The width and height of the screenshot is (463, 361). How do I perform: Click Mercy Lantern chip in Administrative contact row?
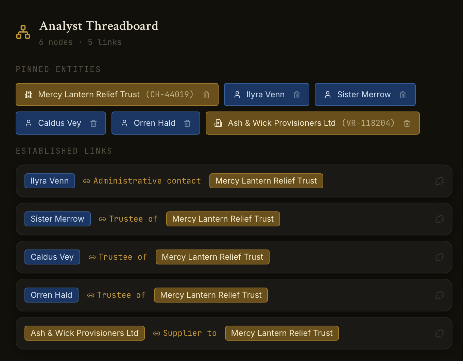[266, 181]
